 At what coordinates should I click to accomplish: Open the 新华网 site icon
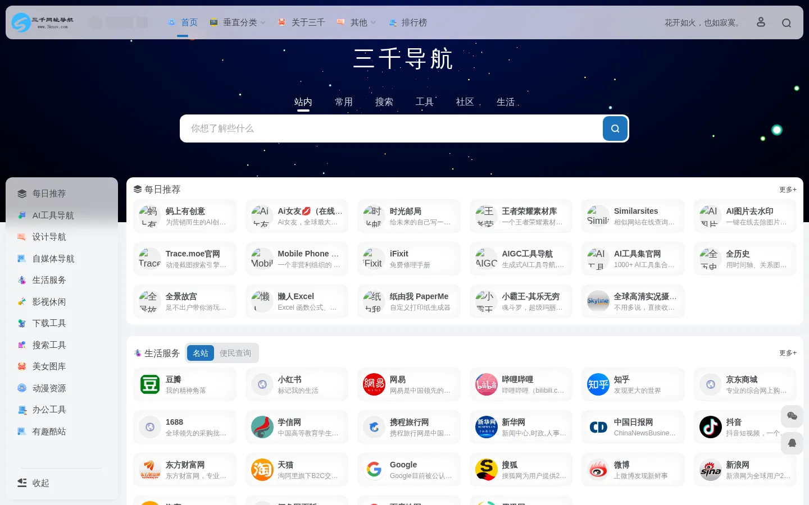487,427
